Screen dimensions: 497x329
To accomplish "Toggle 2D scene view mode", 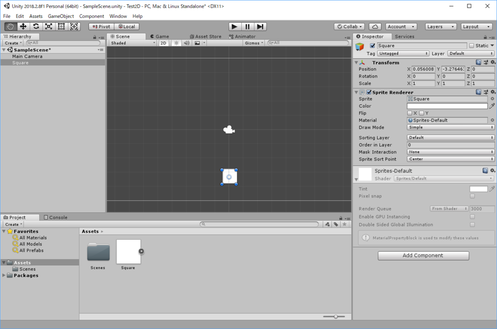I will coord(163,43).
